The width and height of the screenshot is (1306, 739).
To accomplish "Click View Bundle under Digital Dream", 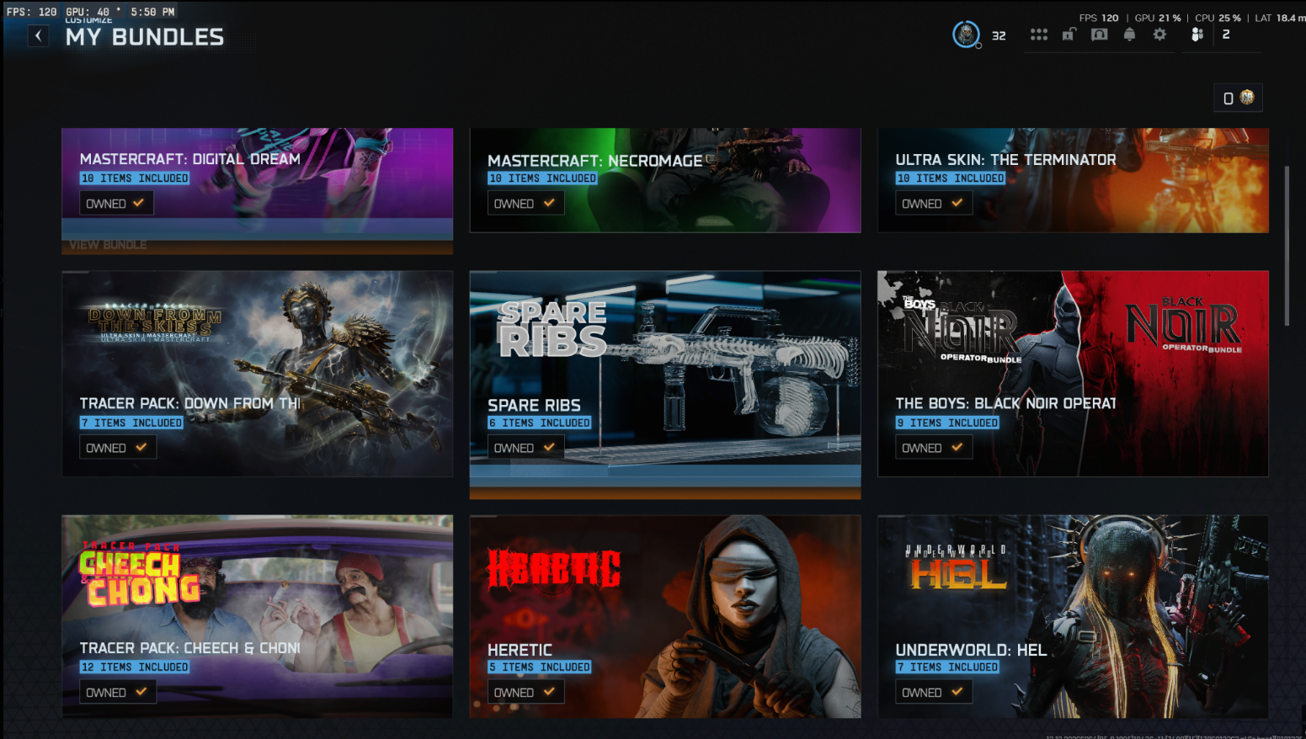I will point(108,245).
